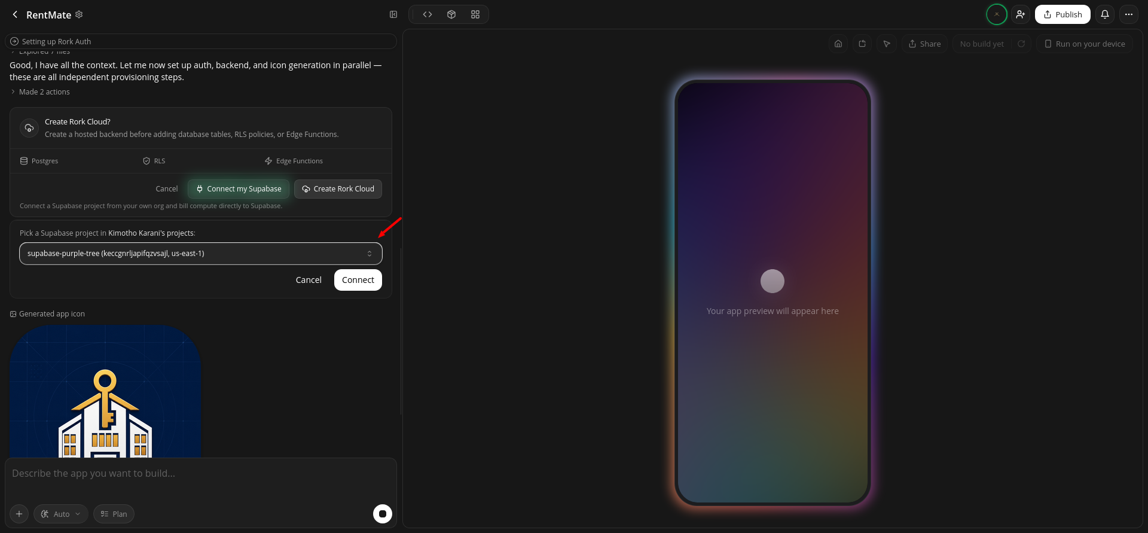Share the app preview
1148x533 pixels.
pos(925,44)
